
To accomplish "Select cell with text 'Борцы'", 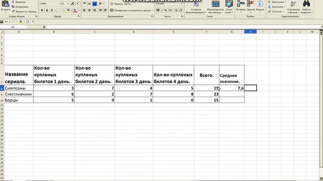I will point(19,100).
